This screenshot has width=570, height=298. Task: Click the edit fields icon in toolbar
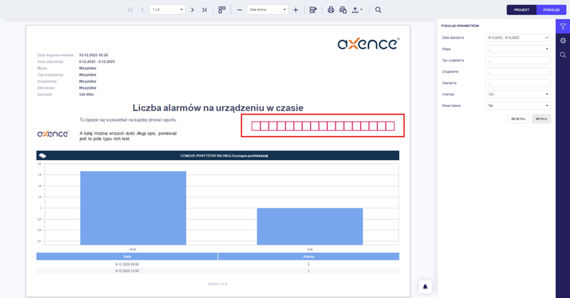click(x=313, y=10)
